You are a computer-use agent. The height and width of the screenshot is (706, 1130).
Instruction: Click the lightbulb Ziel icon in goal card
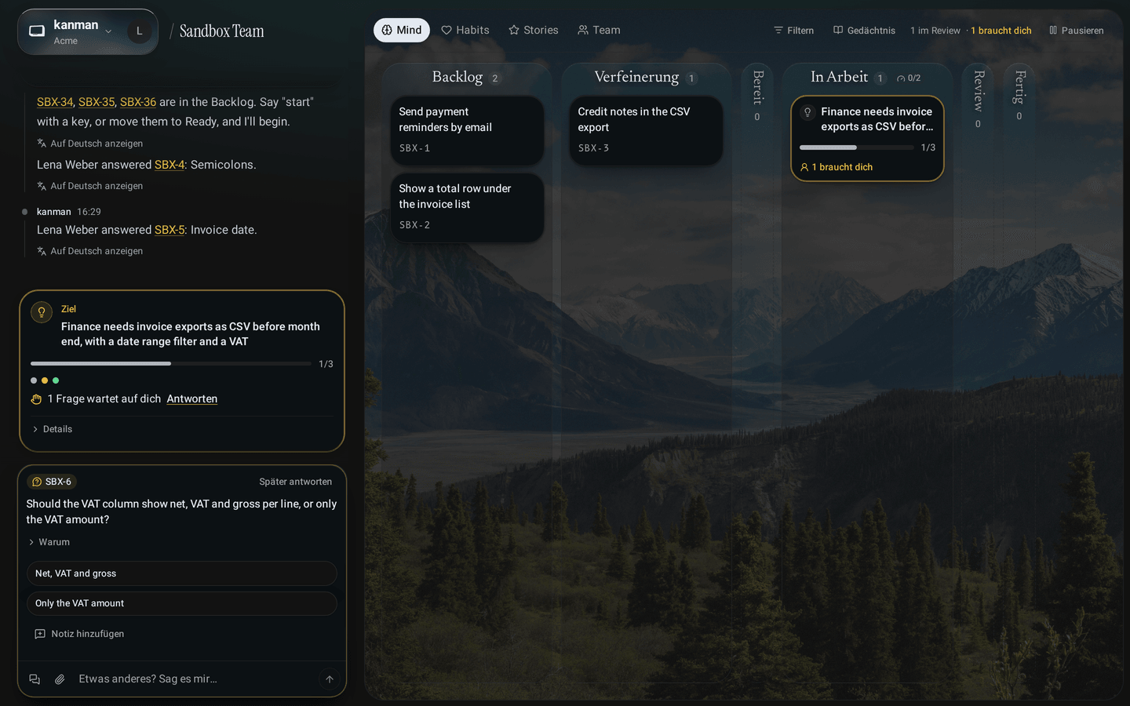pos(42,312)
